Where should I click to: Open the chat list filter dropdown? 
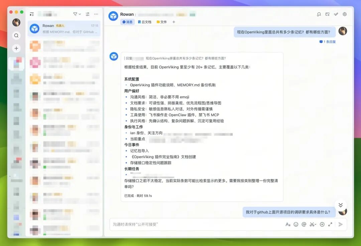point(77,14)
